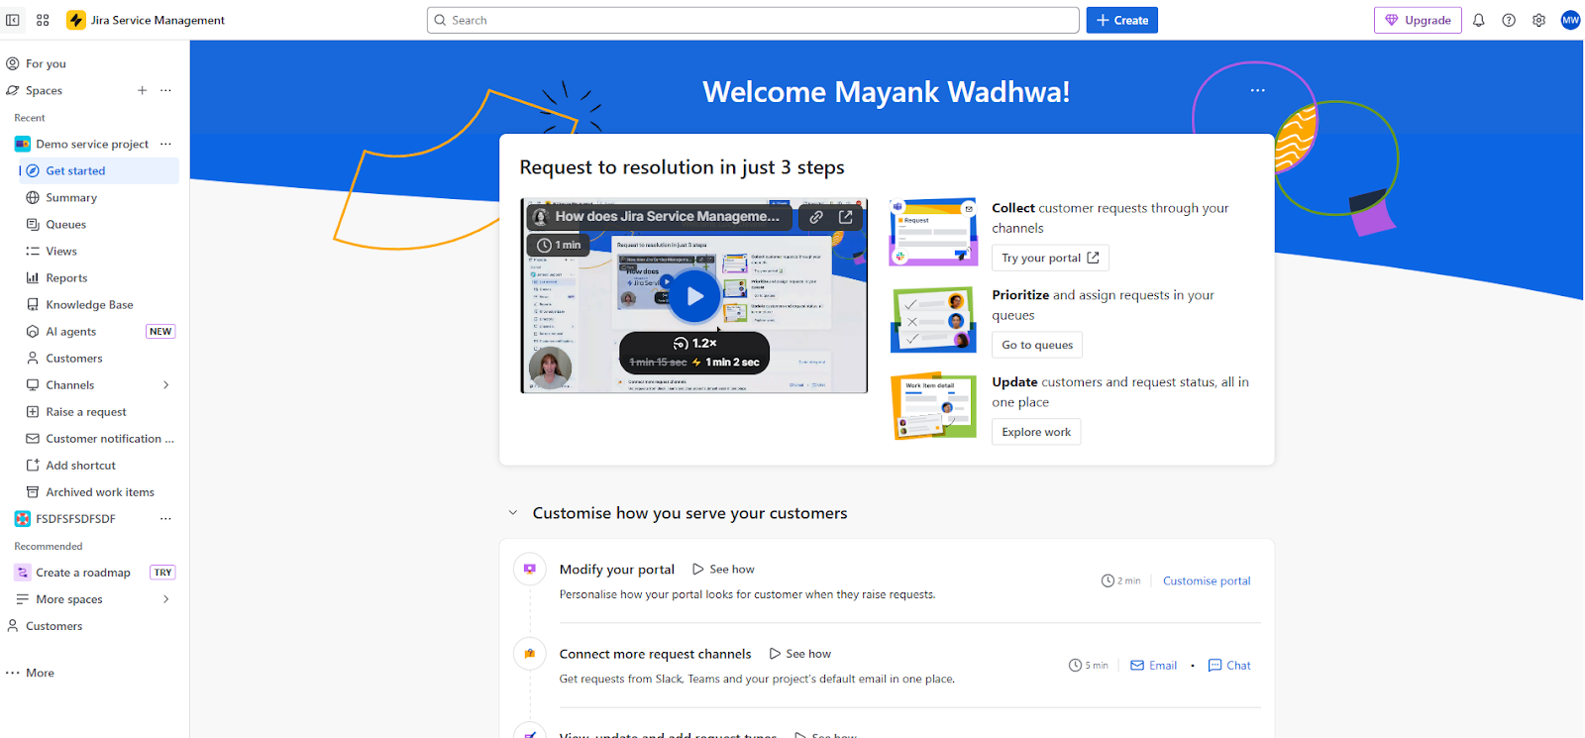This screenshot has height=738, width=1585.
Task: Open Demo service project more options
Action: pyautogui.click(x=165, y=144)
